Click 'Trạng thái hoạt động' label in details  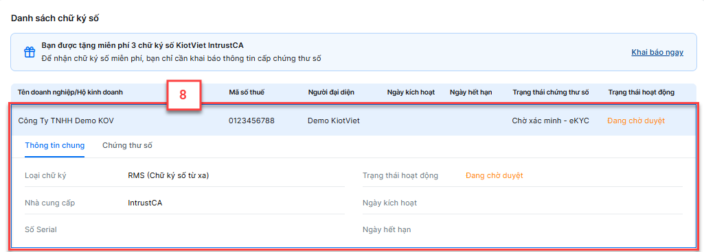pyautogui.click(x=400, y=175)
